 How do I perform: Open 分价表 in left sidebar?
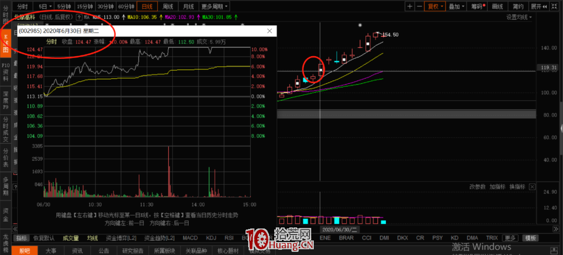[5, 158]
